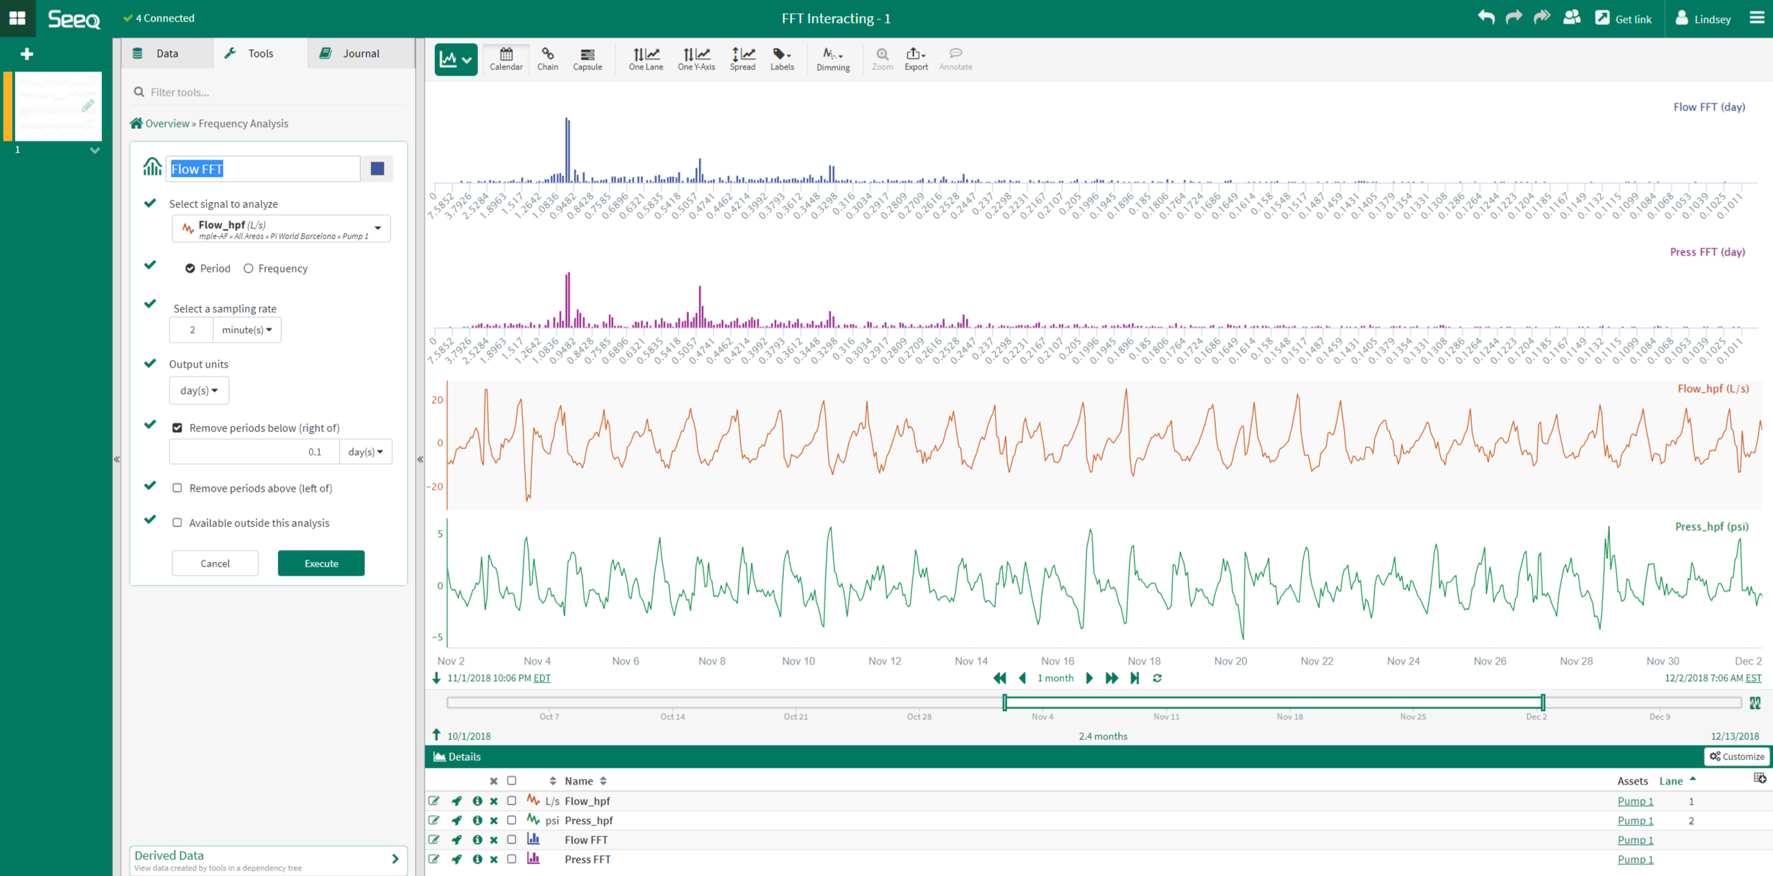The image size is (1773, 876).
Task: Switch to the Data tab
Action: coord(166,53)
